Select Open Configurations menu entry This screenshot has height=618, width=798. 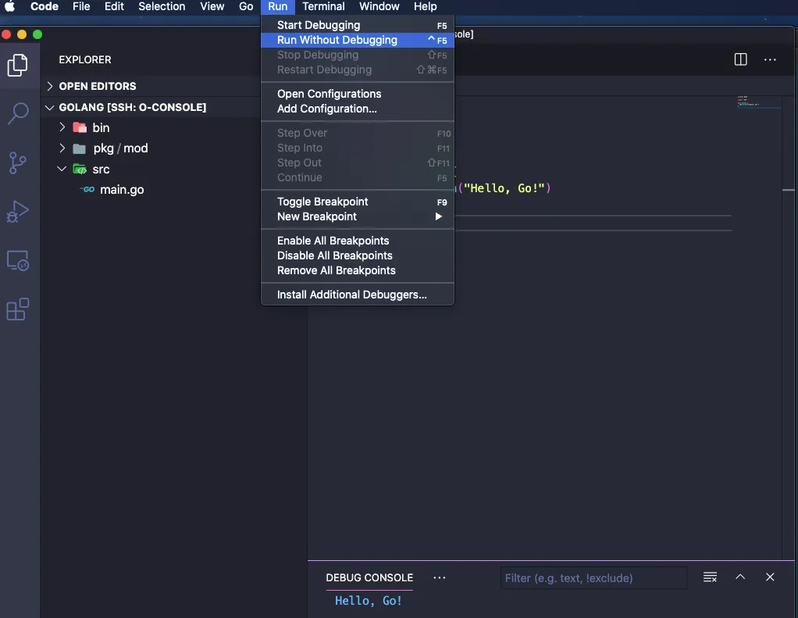[x=358, y=94]
